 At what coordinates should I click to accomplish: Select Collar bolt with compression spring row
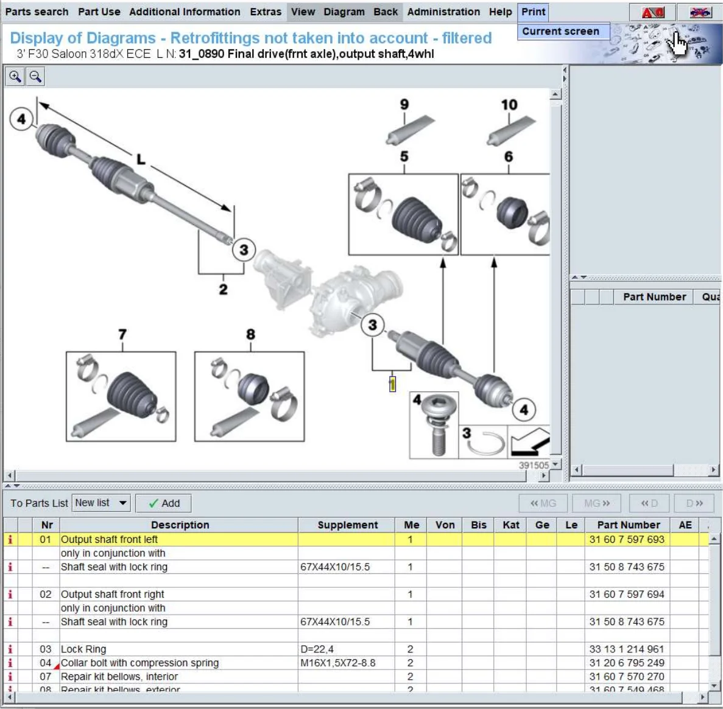(356, 663)
